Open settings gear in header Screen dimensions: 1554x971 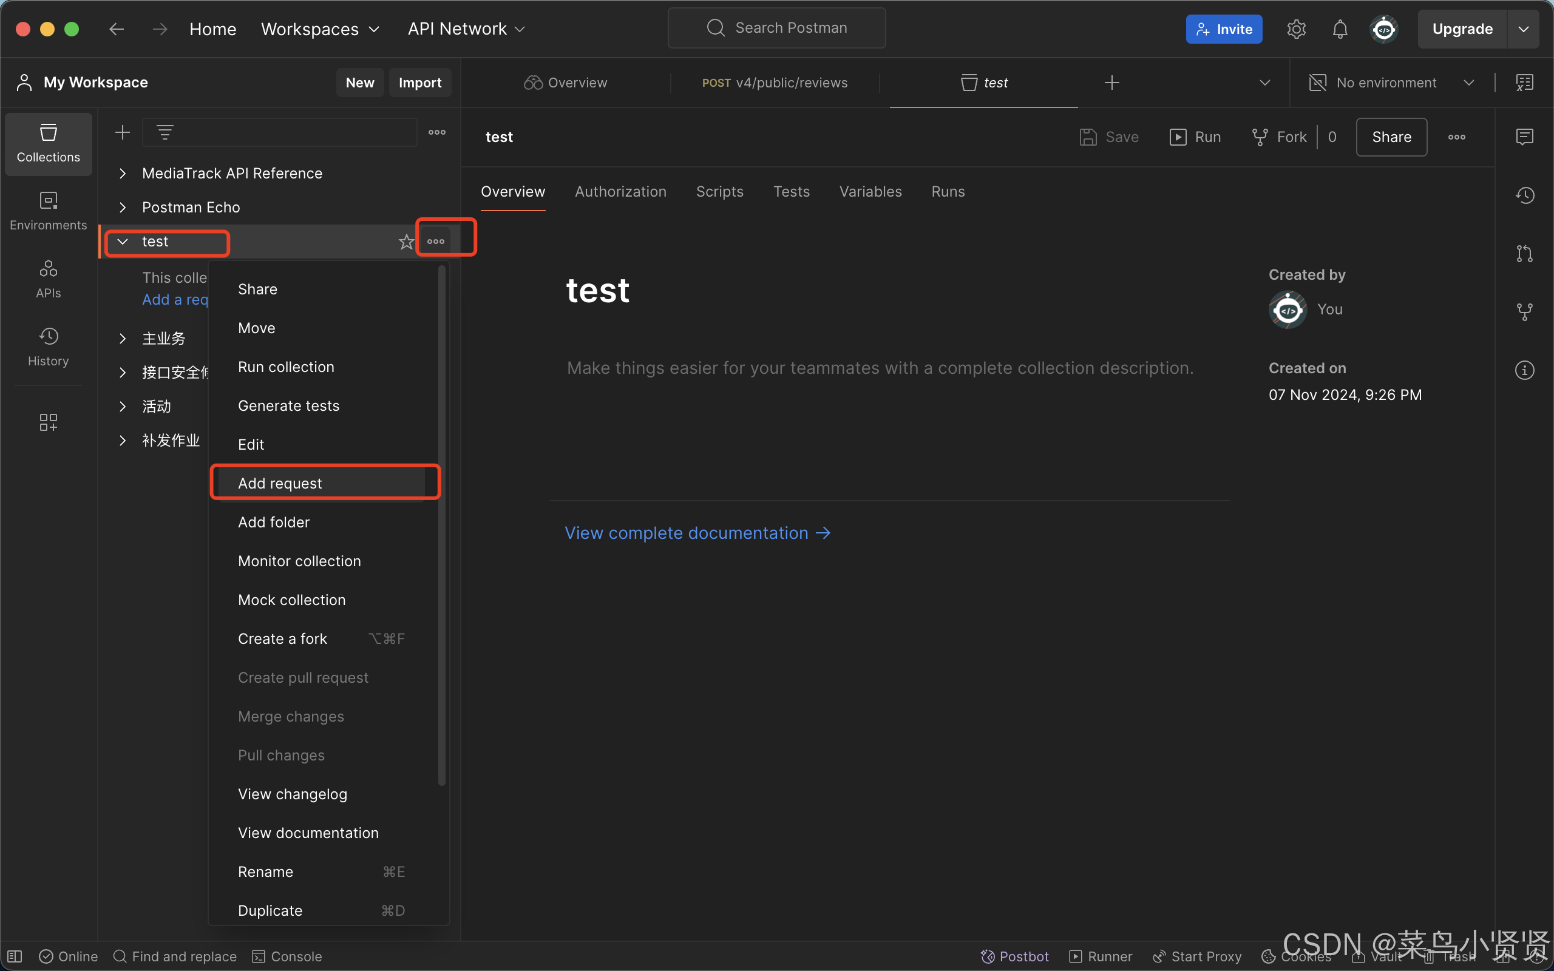[x=1296, y=29]
